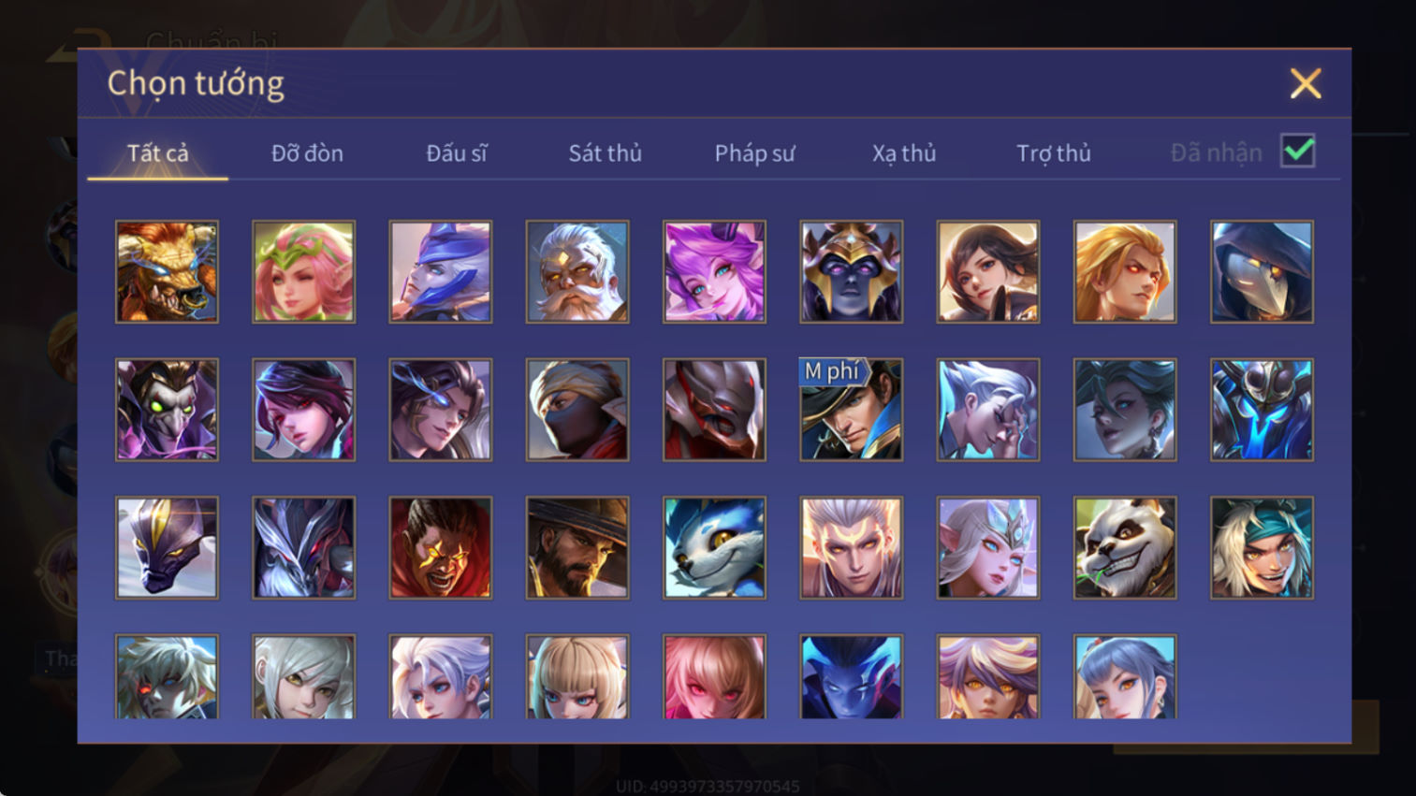Choose the white-bearded old warrior hero
This screenshot has width=1416, height=796.
pyautogui.click(x=577, y=272)
